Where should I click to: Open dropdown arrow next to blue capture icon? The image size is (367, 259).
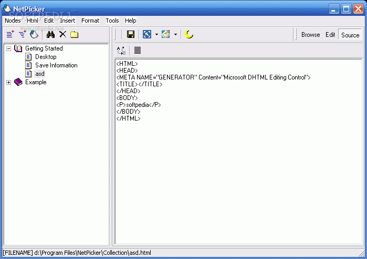(x=156, y=35)
